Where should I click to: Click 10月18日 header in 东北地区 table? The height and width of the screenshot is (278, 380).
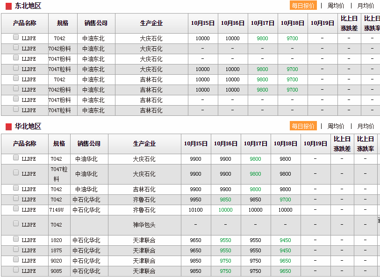coord(293,23)
